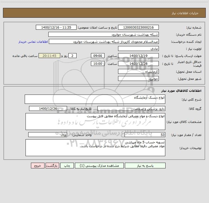Click the 'بازگشت' back button

52,165
